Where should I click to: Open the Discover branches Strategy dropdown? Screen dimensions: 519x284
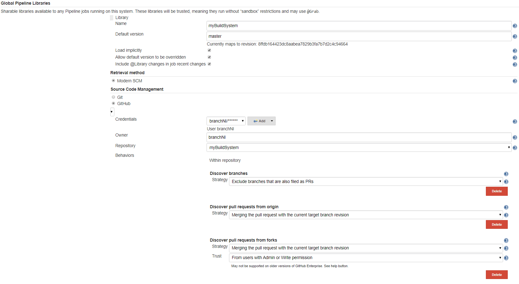(365, 181)
